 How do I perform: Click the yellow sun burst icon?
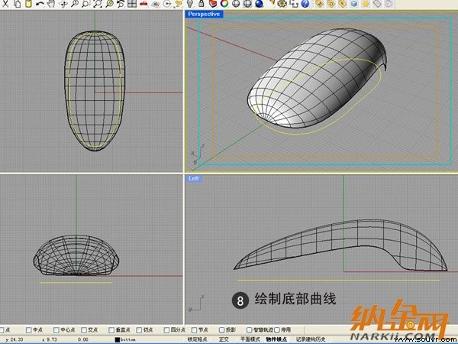[x=366, y=4]
